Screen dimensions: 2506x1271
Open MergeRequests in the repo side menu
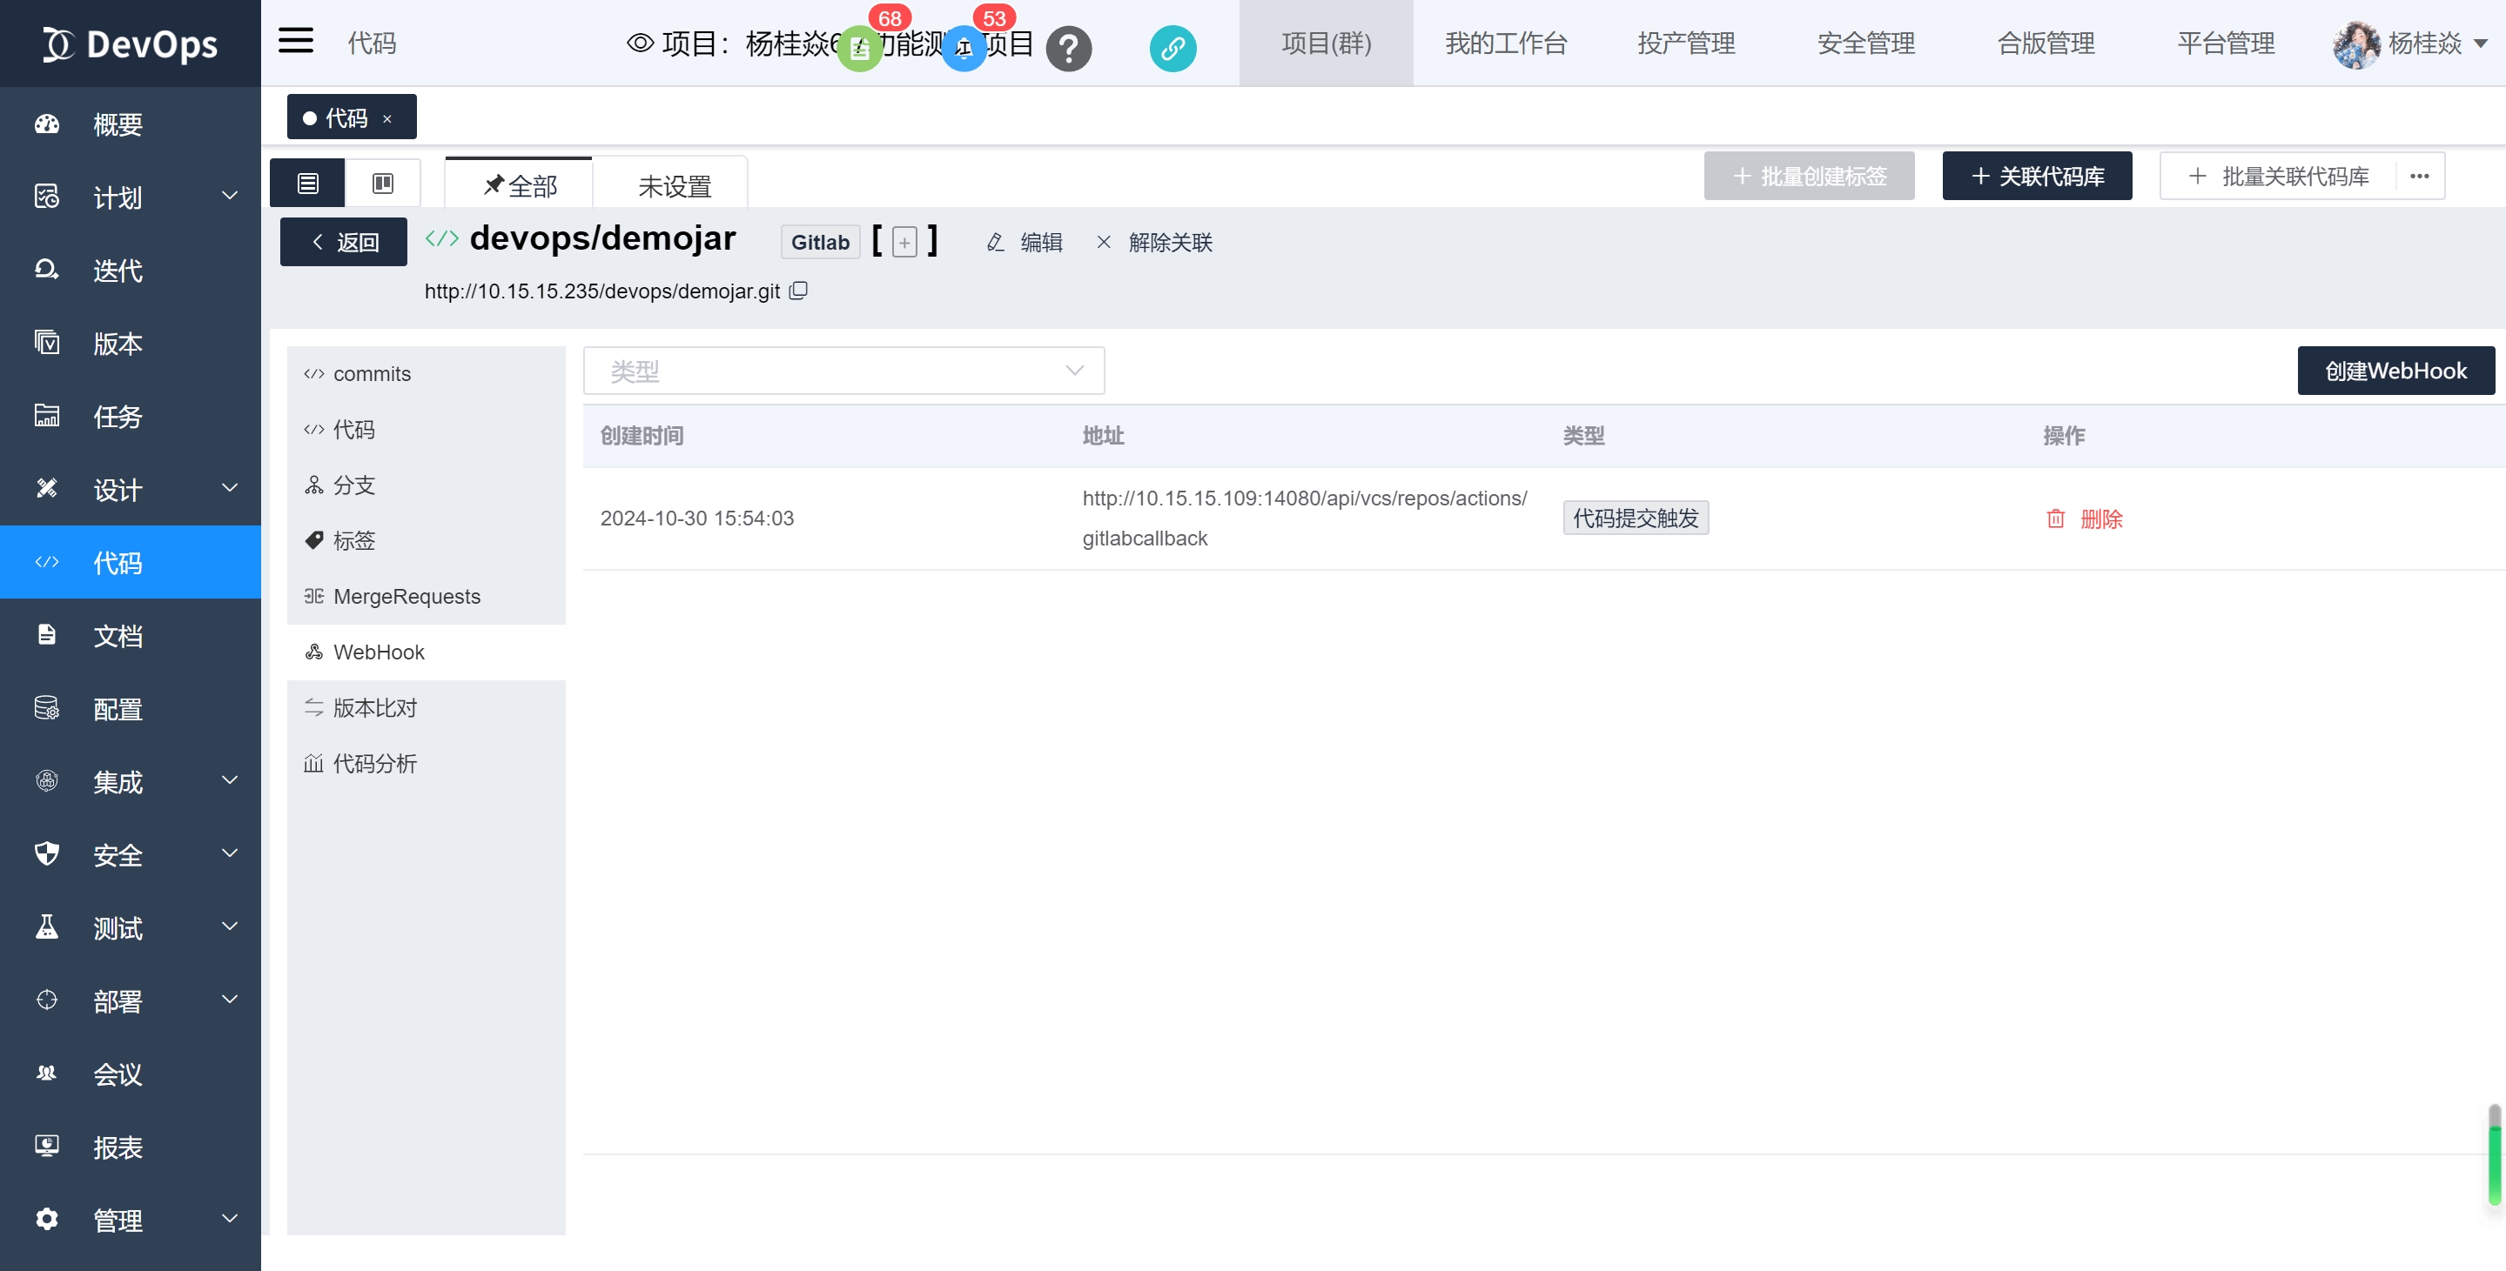(406, 596)
